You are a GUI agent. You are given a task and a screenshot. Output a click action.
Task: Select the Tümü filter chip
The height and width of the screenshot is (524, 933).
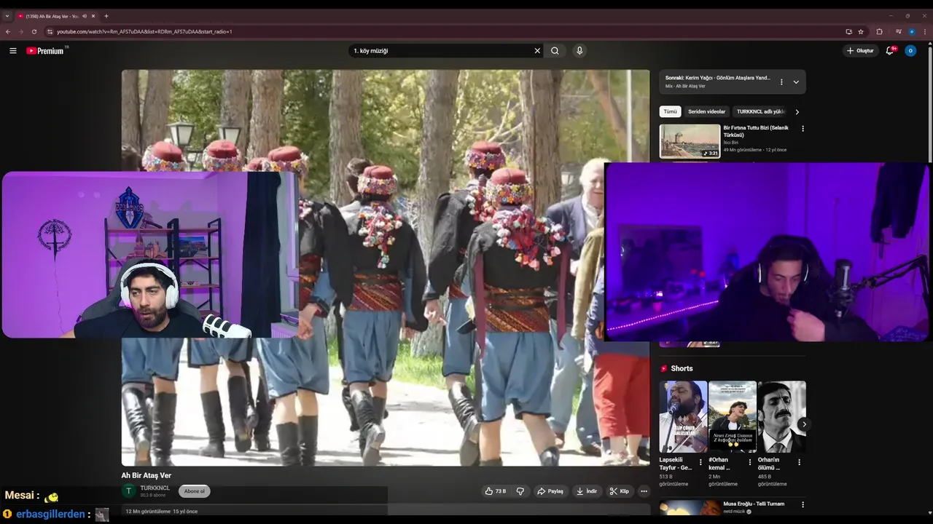click(670, 111)
